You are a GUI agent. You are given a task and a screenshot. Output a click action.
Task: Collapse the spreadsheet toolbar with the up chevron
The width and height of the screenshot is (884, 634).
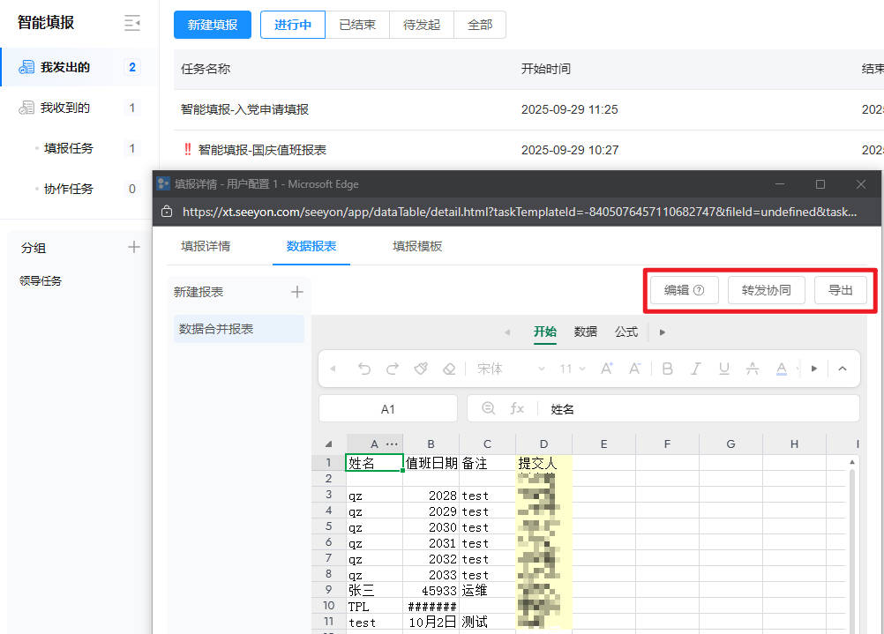coord(843,369)
